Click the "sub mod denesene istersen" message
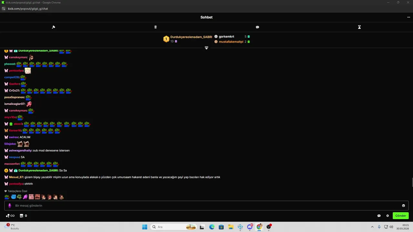The image size is (413, 232). 51,150
